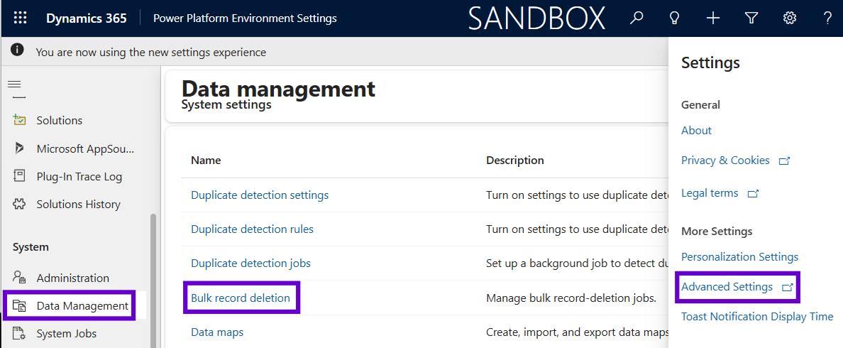Viewport: 843px width, 348px height.
Task: Collapse the navigation hamburger menu
Action: 14,85
